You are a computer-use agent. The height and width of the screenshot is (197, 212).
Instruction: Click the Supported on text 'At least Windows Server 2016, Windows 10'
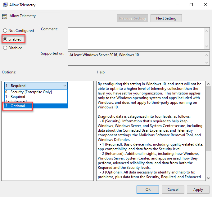click(x=104, y=55)
